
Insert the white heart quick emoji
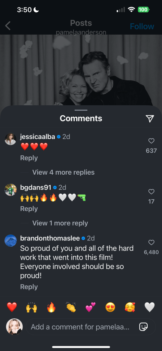[x=149, y=307]
